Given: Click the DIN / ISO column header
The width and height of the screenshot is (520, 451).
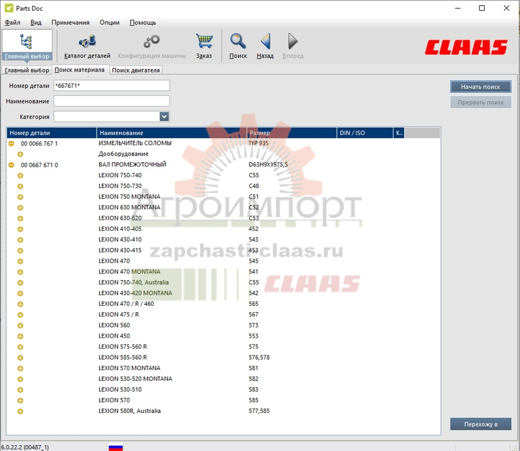Looking at the screenshot, I should [365, 133].
